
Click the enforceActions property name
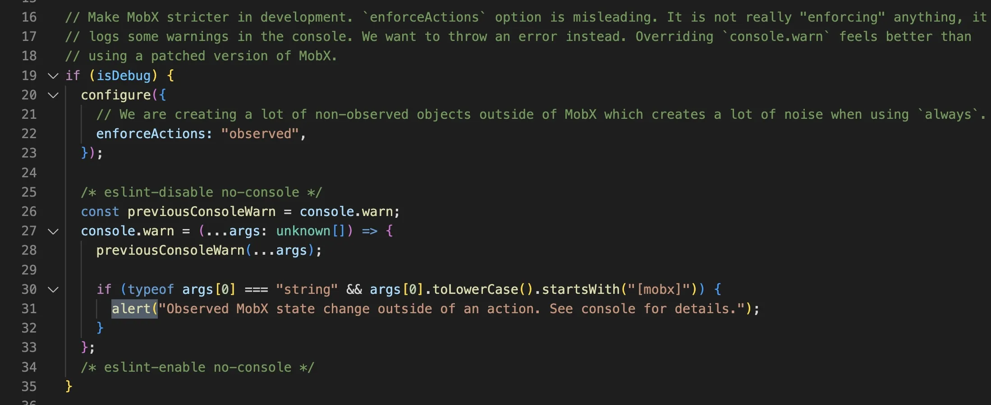point(151,134)
